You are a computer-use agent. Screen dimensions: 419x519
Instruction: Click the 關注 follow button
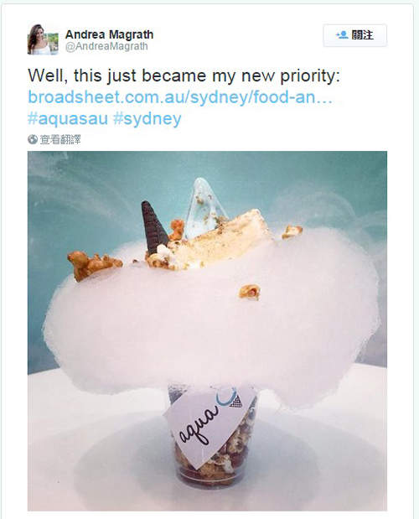tap(354, 35)
